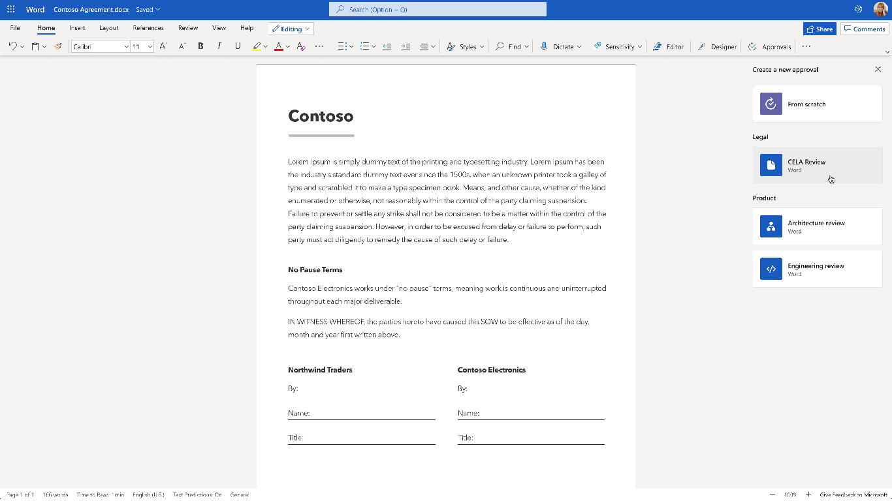
Task: Click the 100% zoom level
Action: tap(790, 495)
